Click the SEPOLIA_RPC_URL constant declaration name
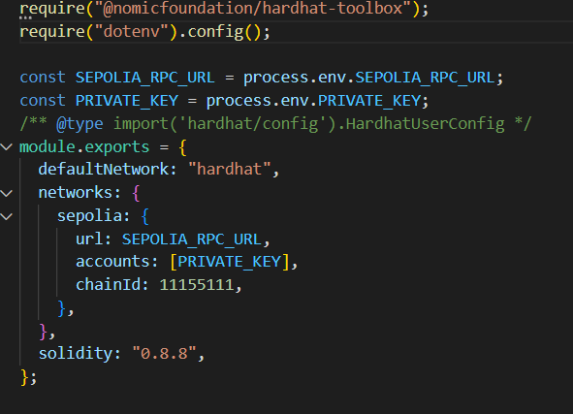Image resolution: width=573 pixels, height=414 pixels. [x=145, y=78]
